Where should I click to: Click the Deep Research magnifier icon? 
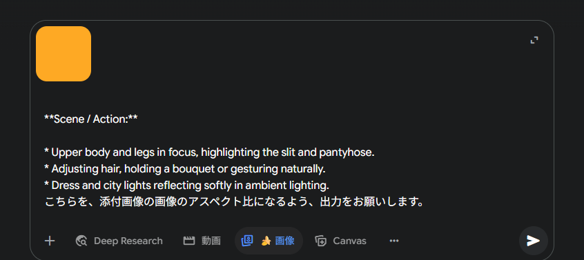tap(81, 241)
